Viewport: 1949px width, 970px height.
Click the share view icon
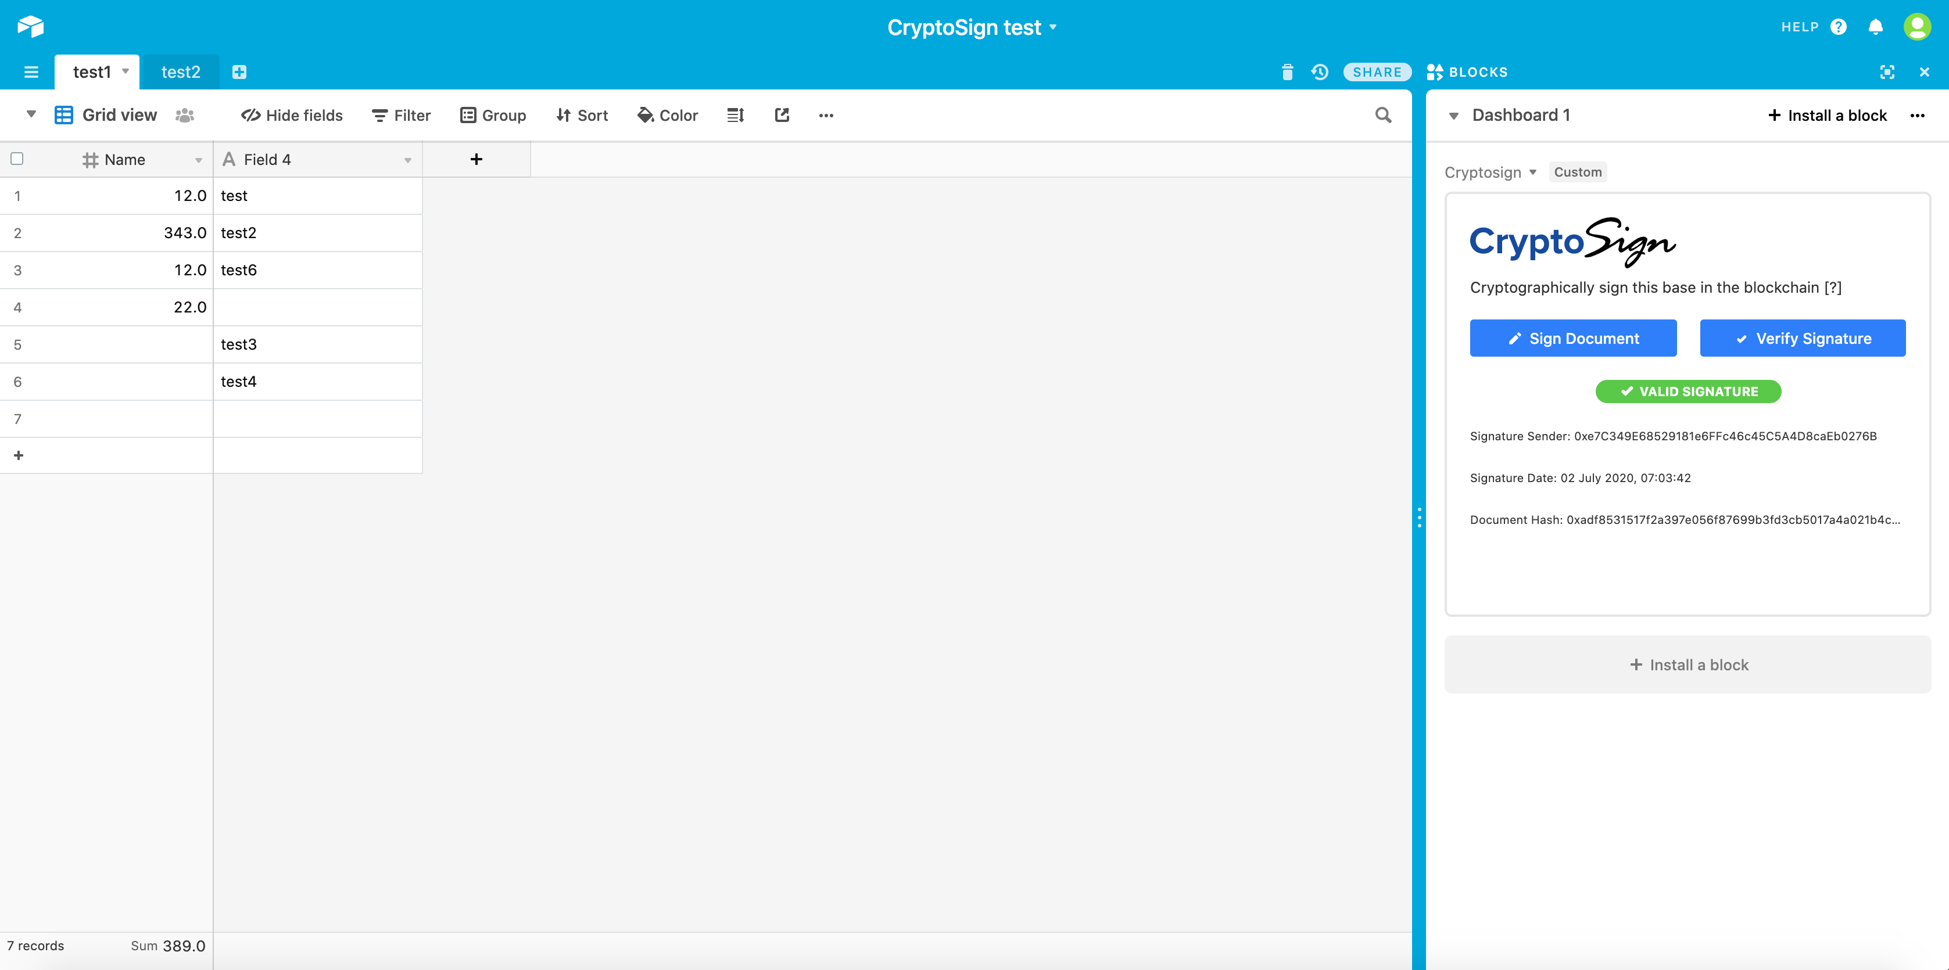(x=782, y=115)
